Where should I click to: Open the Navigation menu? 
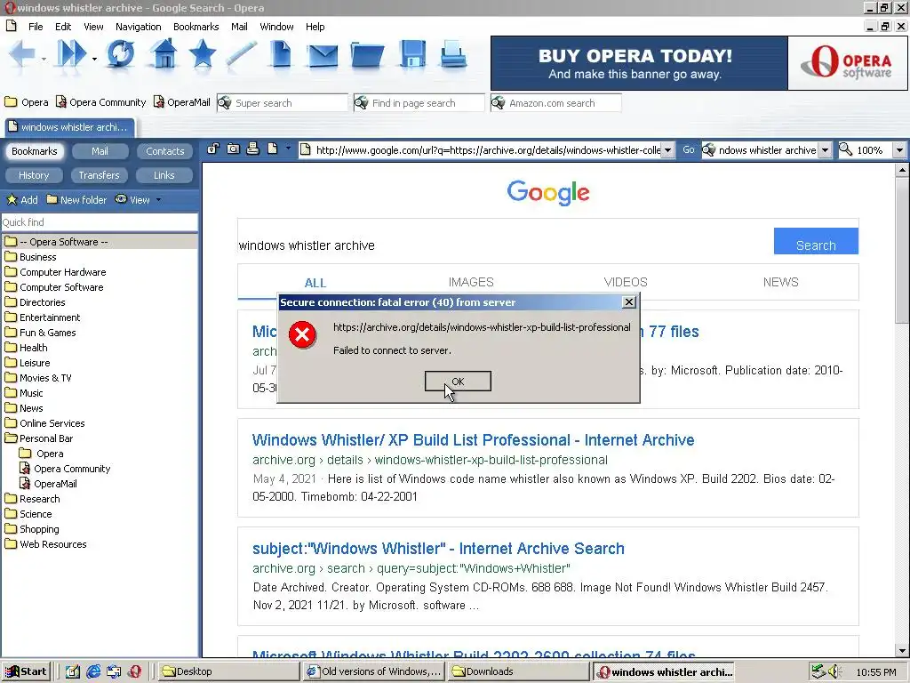138,27
